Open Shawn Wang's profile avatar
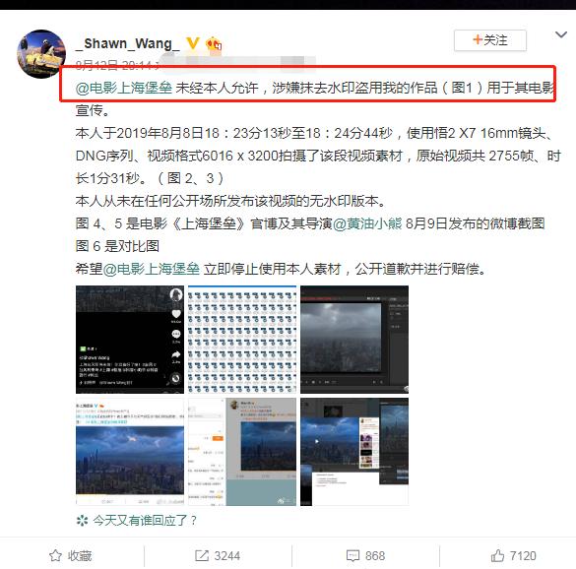This screenshot has width=576, height=569. pos(41,53)
